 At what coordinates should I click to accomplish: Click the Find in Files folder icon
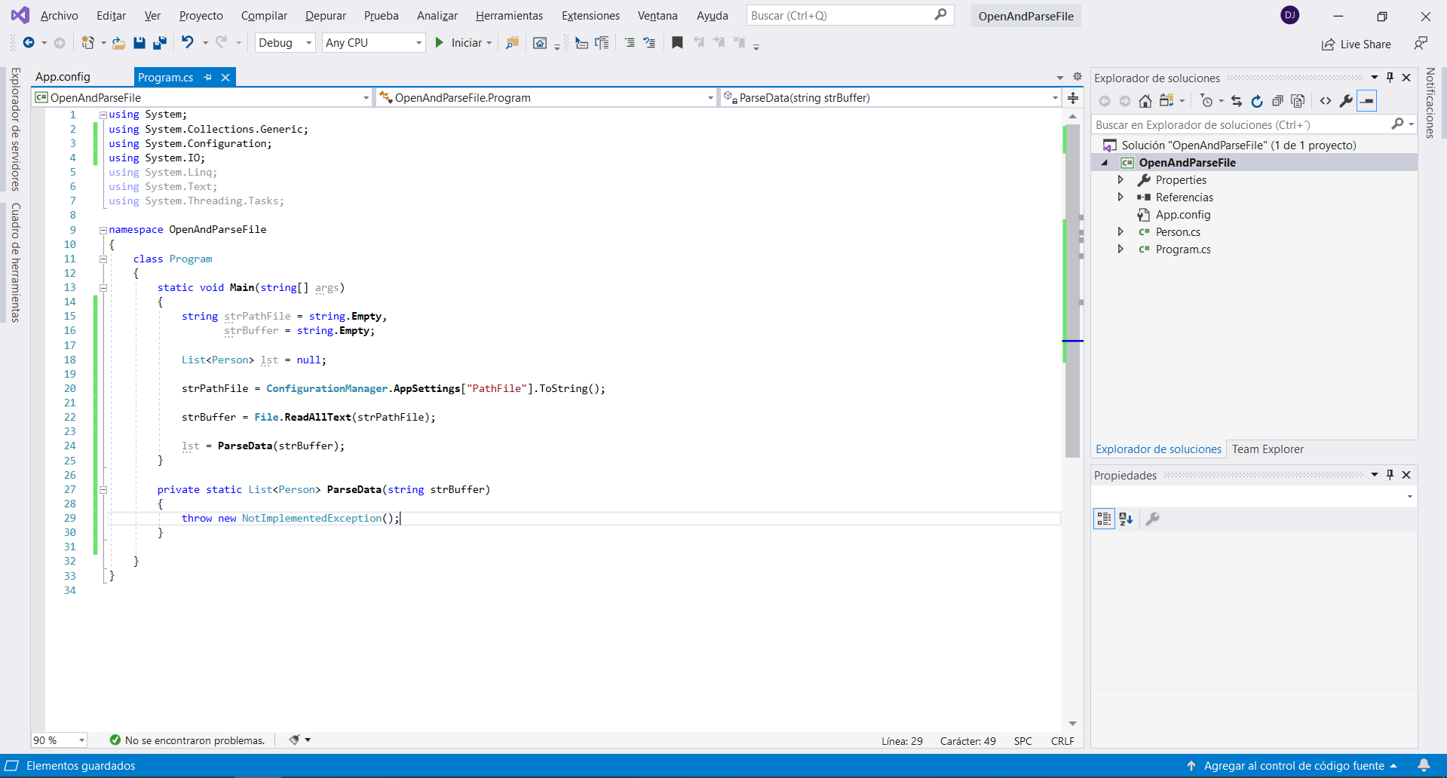pos(512,43)
